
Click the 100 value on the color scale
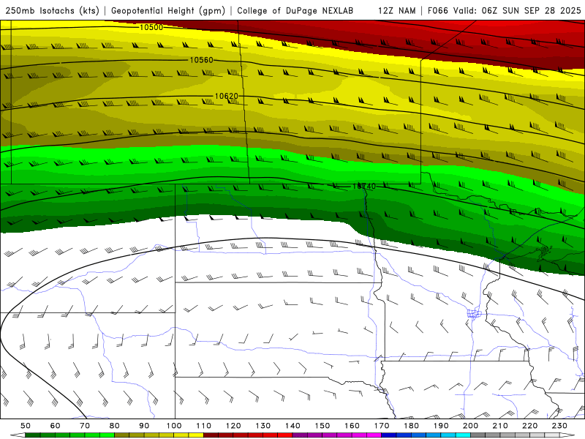coord(174,426)
